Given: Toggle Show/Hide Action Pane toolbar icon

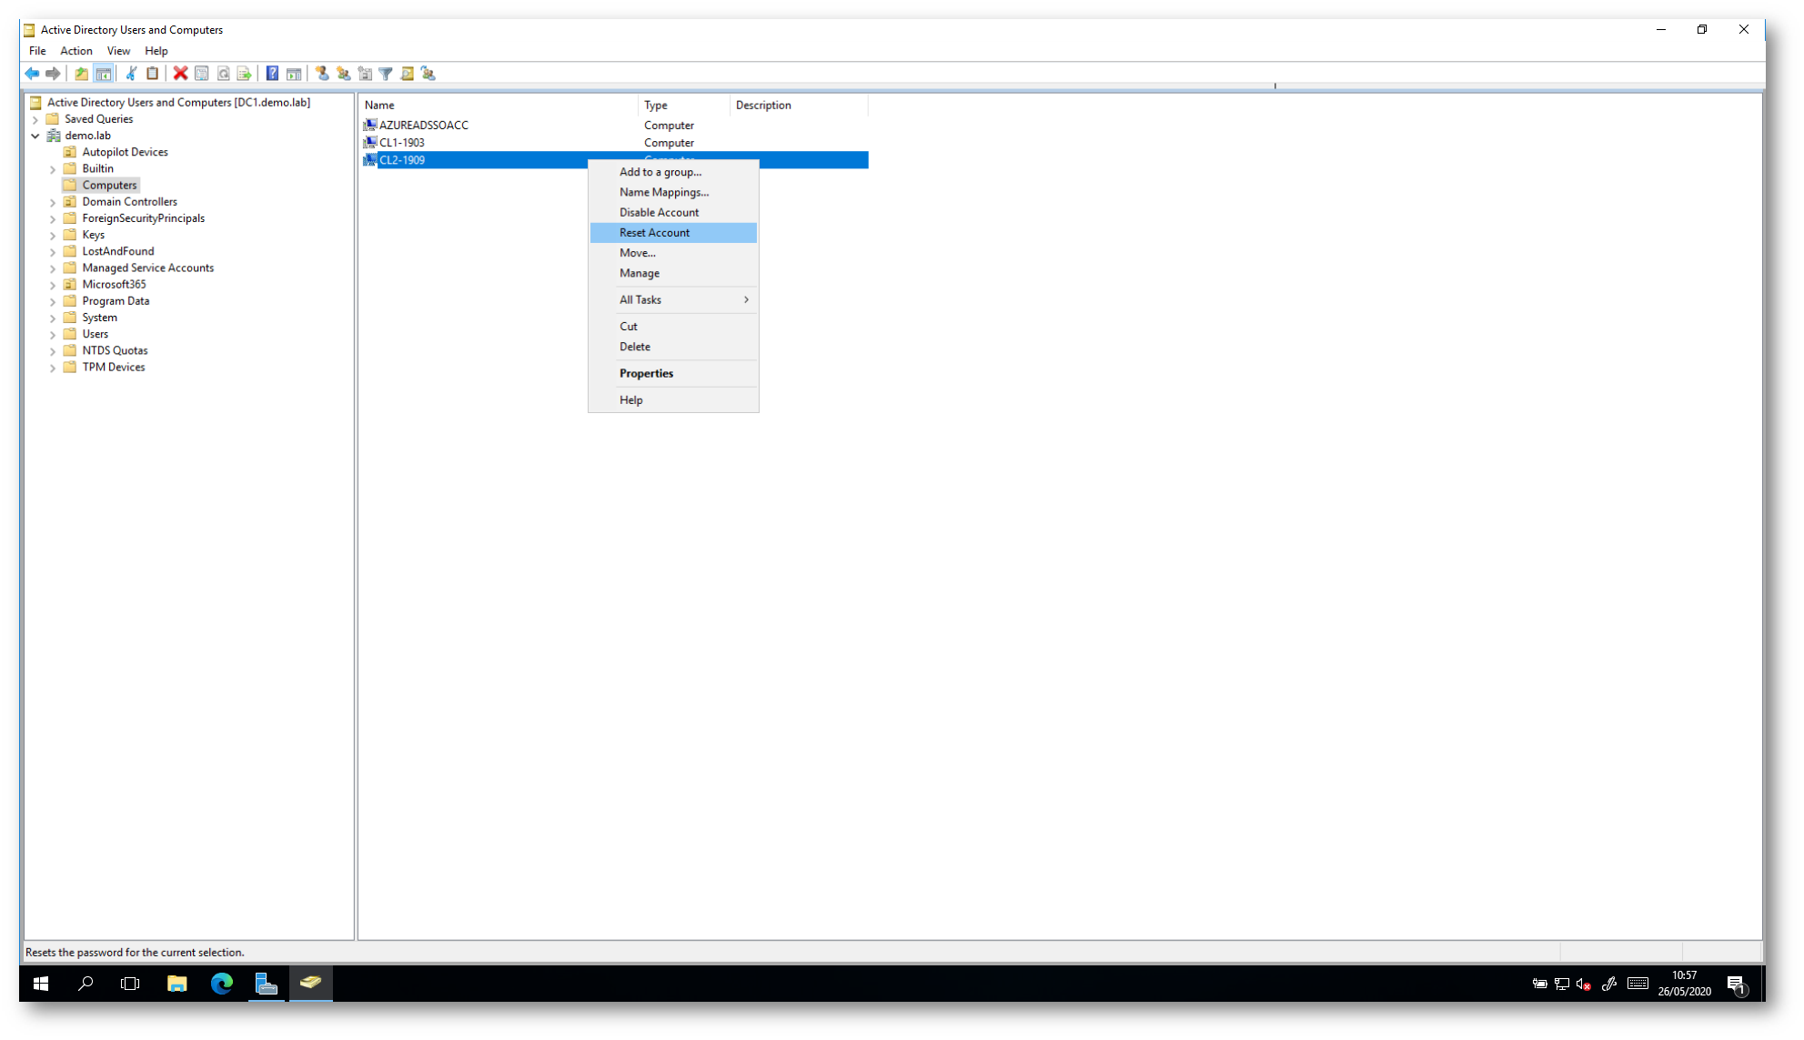Looking at the screenshot, I should click(x=294, y=74).
